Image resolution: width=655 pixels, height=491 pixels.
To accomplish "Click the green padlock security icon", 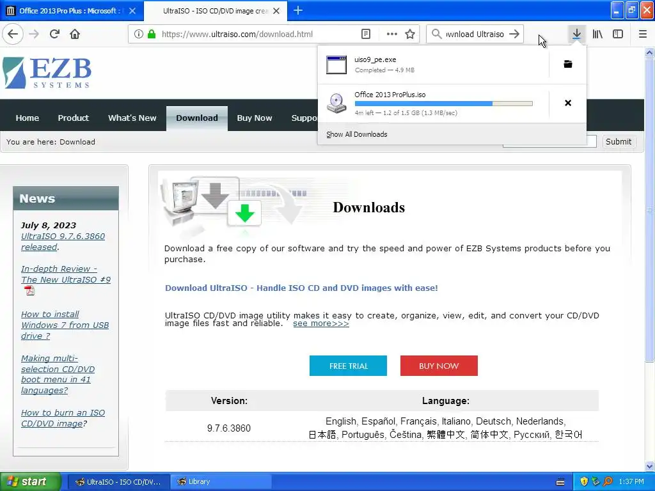I will [152, 35].
